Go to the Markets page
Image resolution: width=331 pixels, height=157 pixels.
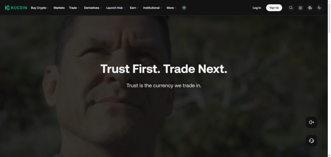point(59,8)
